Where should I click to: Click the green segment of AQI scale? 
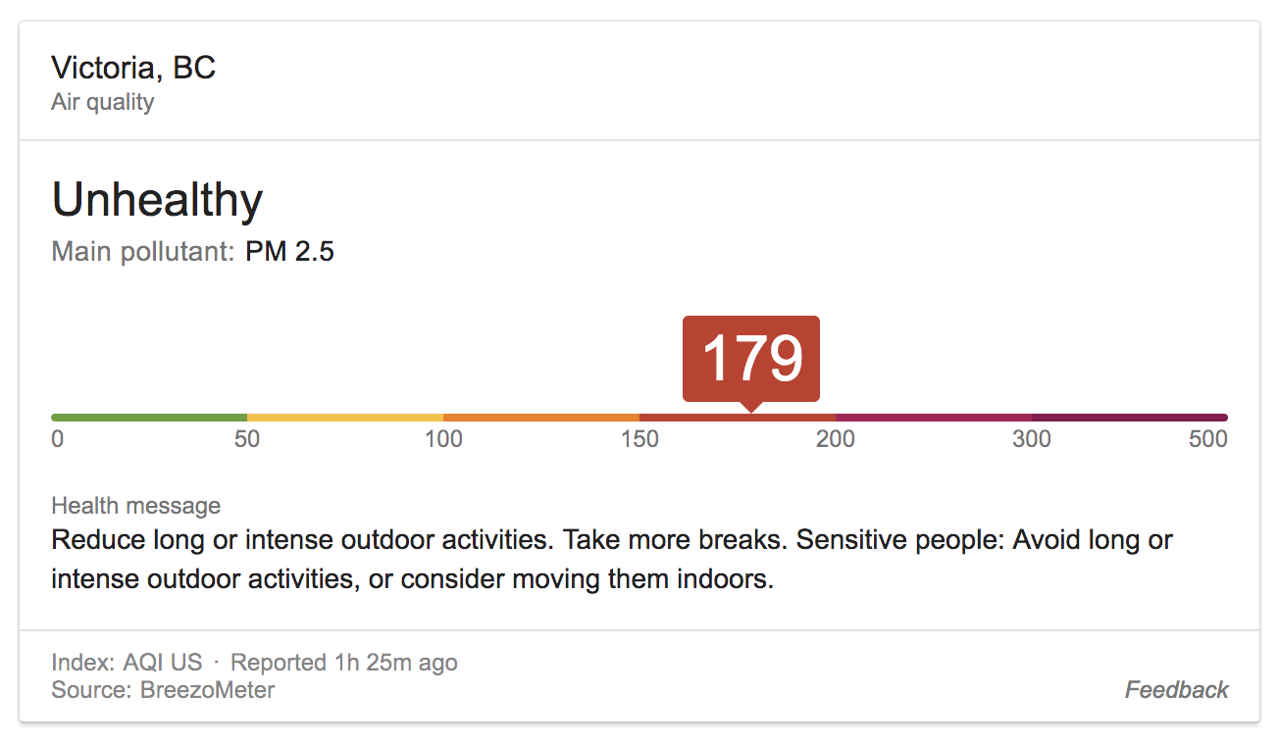tap(149, 418)
